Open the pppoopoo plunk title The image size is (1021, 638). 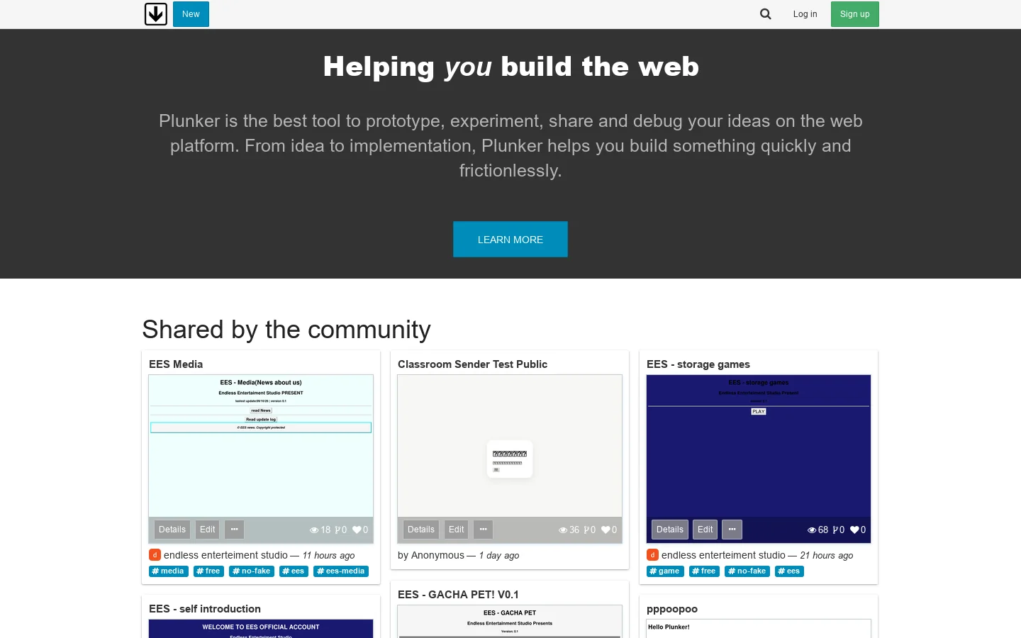click(x=672, y=609)
